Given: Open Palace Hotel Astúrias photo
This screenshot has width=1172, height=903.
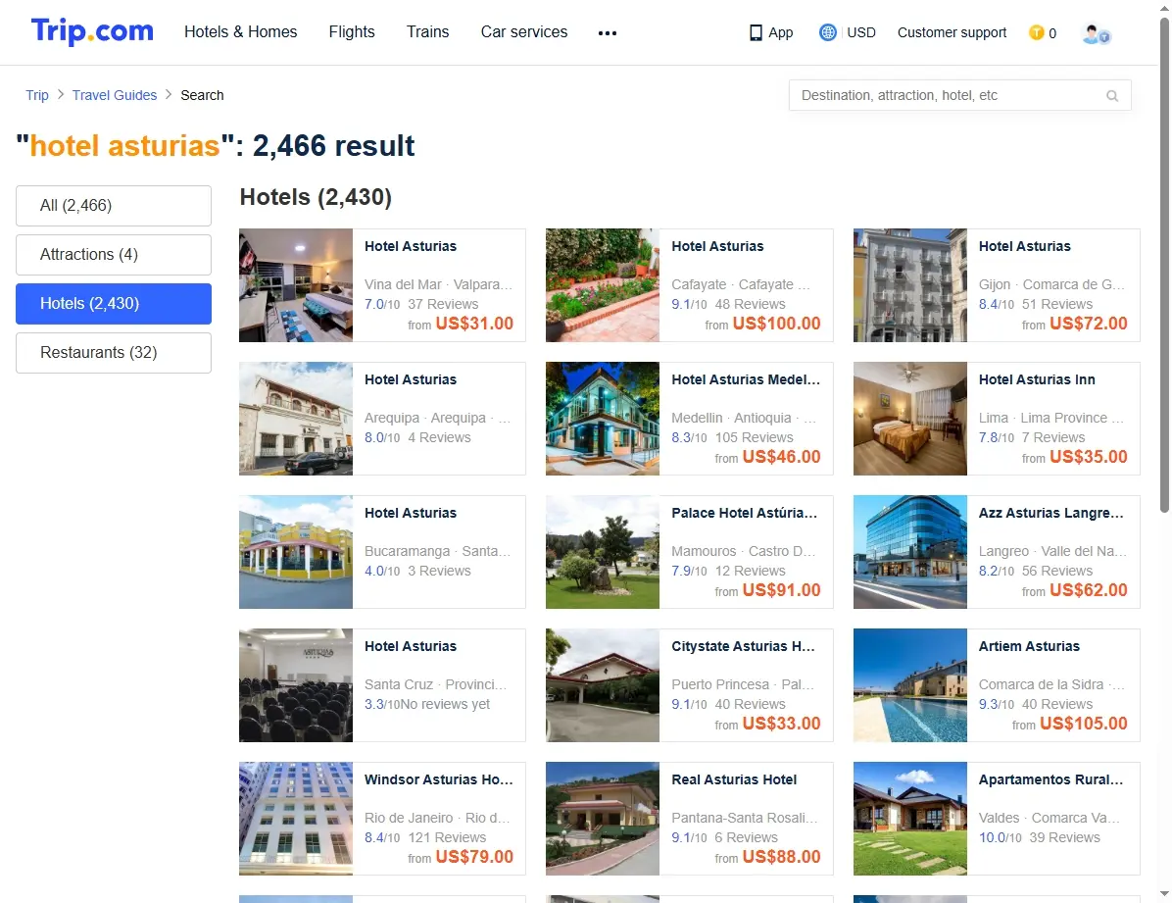Looking at the screenshot, I should 603,552.
